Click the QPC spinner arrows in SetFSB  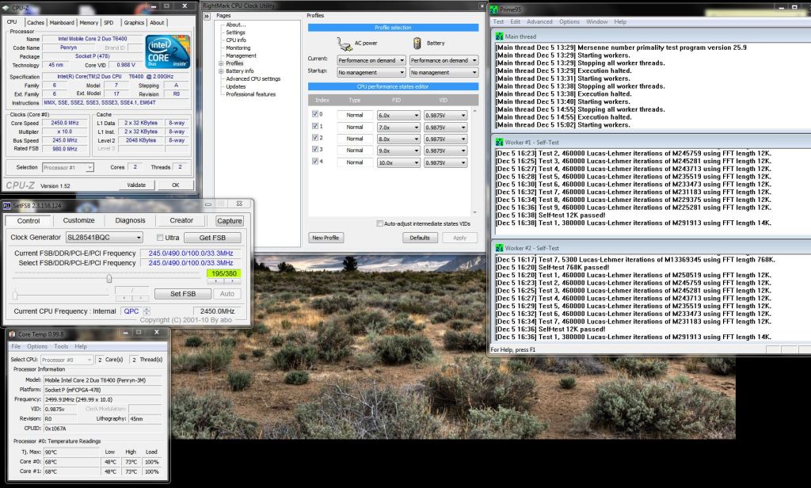click(x=147, y=311)
